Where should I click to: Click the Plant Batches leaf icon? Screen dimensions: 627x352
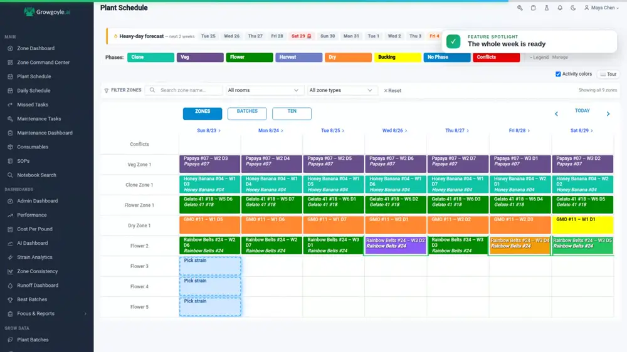pyautogui.click(x=10, y=339)
